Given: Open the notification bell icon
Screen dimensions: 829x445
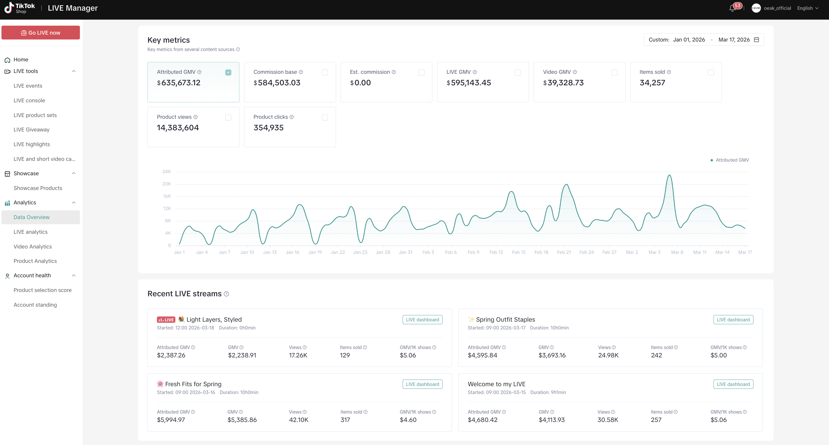Looking at the screenshot, I should 732,8.
